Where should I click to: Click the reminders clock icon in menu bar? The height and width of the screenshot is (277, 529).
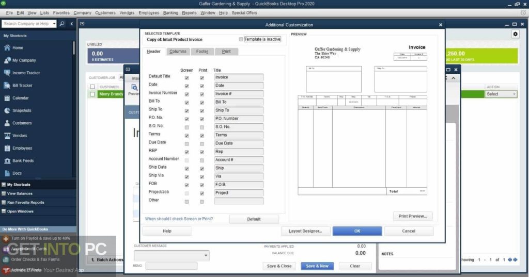coord(523,13)
